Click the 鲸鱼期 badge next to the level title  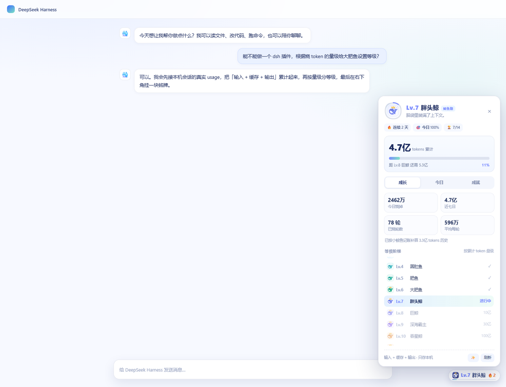tap(448, 108)
